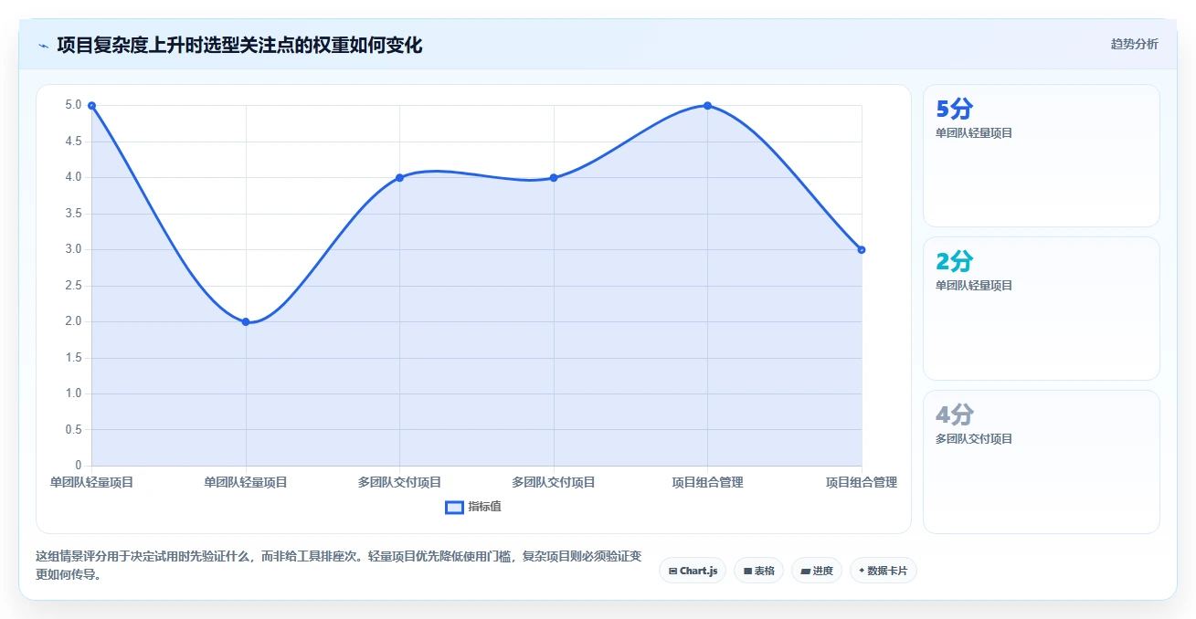Click the 4分 score card

coord(1042,462)
